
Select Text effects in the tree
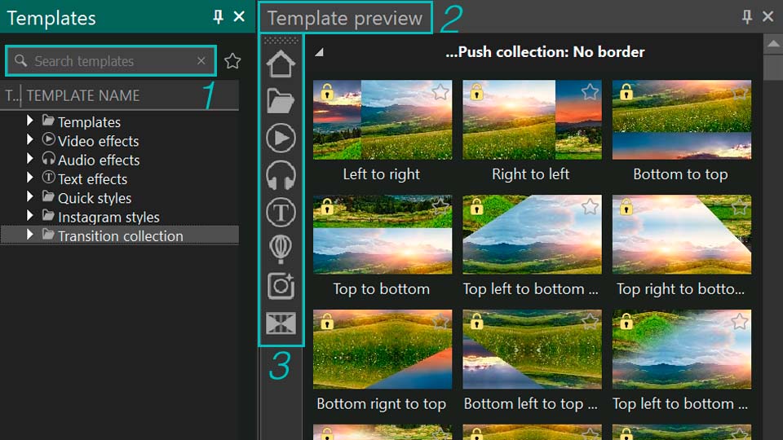(92, 179)
